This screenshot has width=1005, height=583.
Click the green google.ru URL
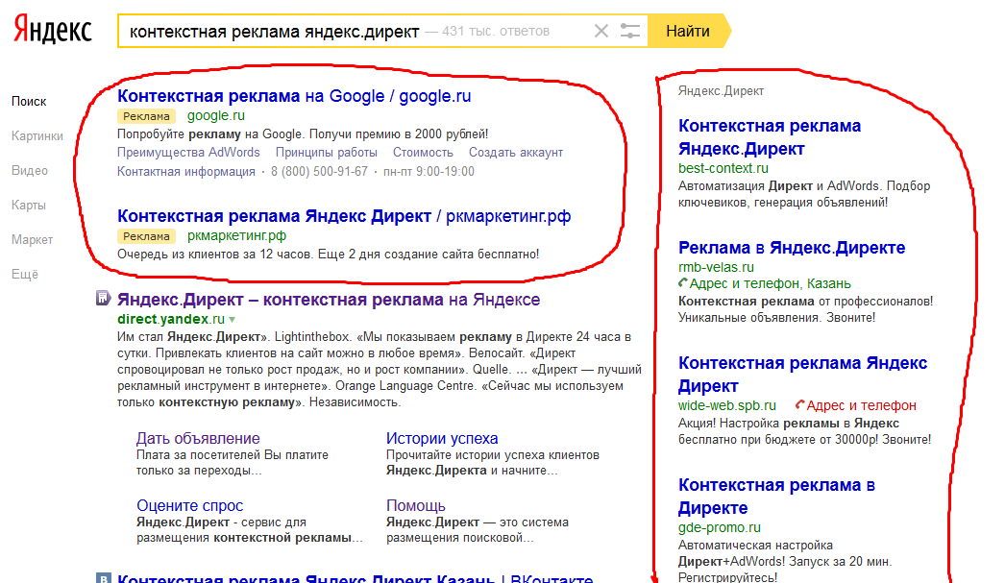coord(216,115)
